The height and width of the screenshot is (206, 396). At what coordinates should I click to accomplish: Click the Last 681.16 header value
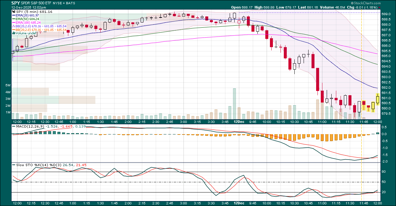(x=309, y=7)
